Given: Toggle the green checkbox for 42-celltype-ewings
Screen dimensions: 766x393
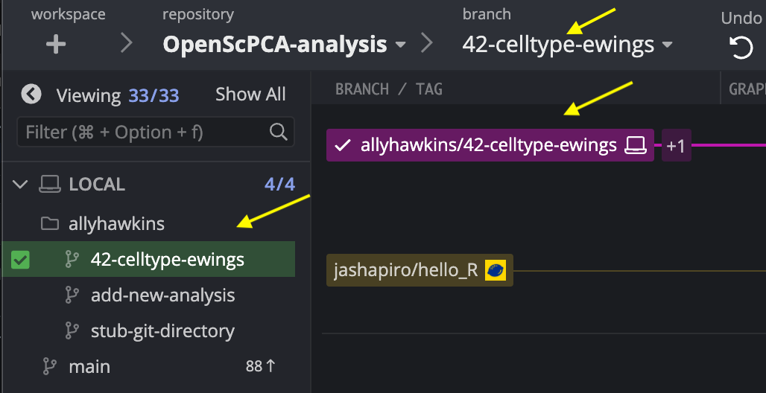Looking at the screenshot, I should (x=21, y=259).
